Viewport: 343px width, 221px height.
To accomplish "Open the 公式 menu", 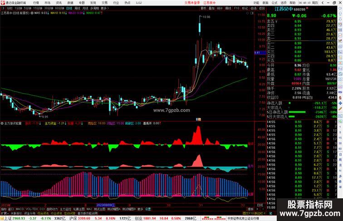I will coord(274,3).
